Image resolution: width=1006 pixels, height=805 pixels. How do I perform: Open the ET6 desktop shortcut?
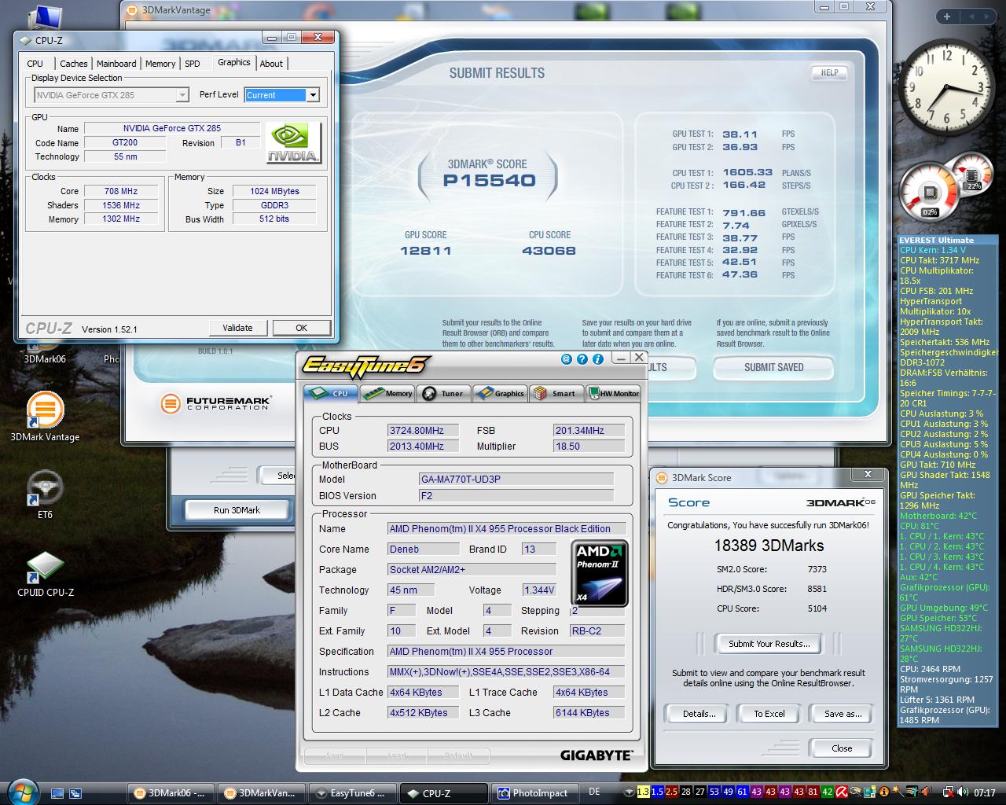click(x=45, y=494)
